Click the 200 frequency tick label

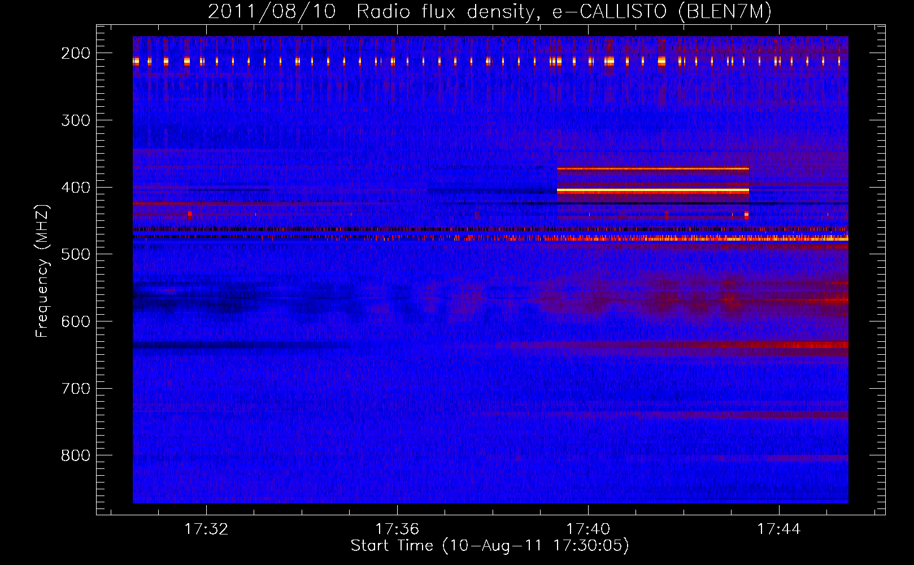tap(76, 53)
